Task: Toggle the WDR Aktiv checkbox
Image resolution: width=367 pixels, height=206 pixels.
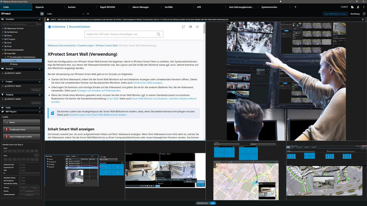Action: pyautogui.click(x=20, y=170)
